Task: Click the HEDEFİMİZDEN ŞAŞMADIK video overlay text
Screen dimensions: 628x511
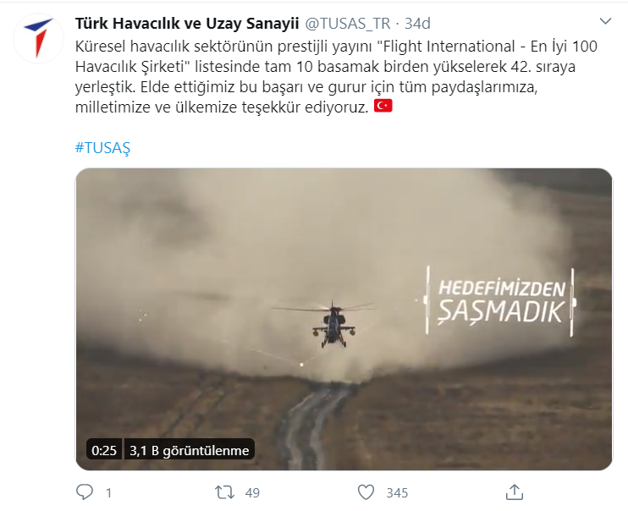Action: [501, 301]
